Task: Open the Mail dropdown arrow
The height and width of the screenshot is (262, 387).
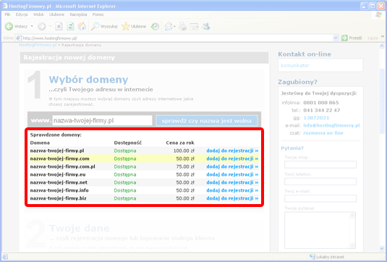Action: 174,26
